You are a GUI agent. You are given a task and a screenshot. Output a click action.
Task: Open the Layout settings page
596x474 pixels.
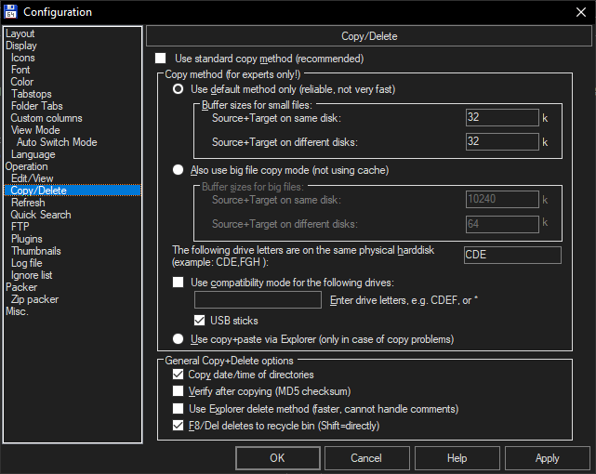pos(20,33)
